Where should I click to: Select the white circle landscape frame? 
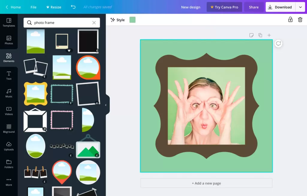click(x=88, y=172)
